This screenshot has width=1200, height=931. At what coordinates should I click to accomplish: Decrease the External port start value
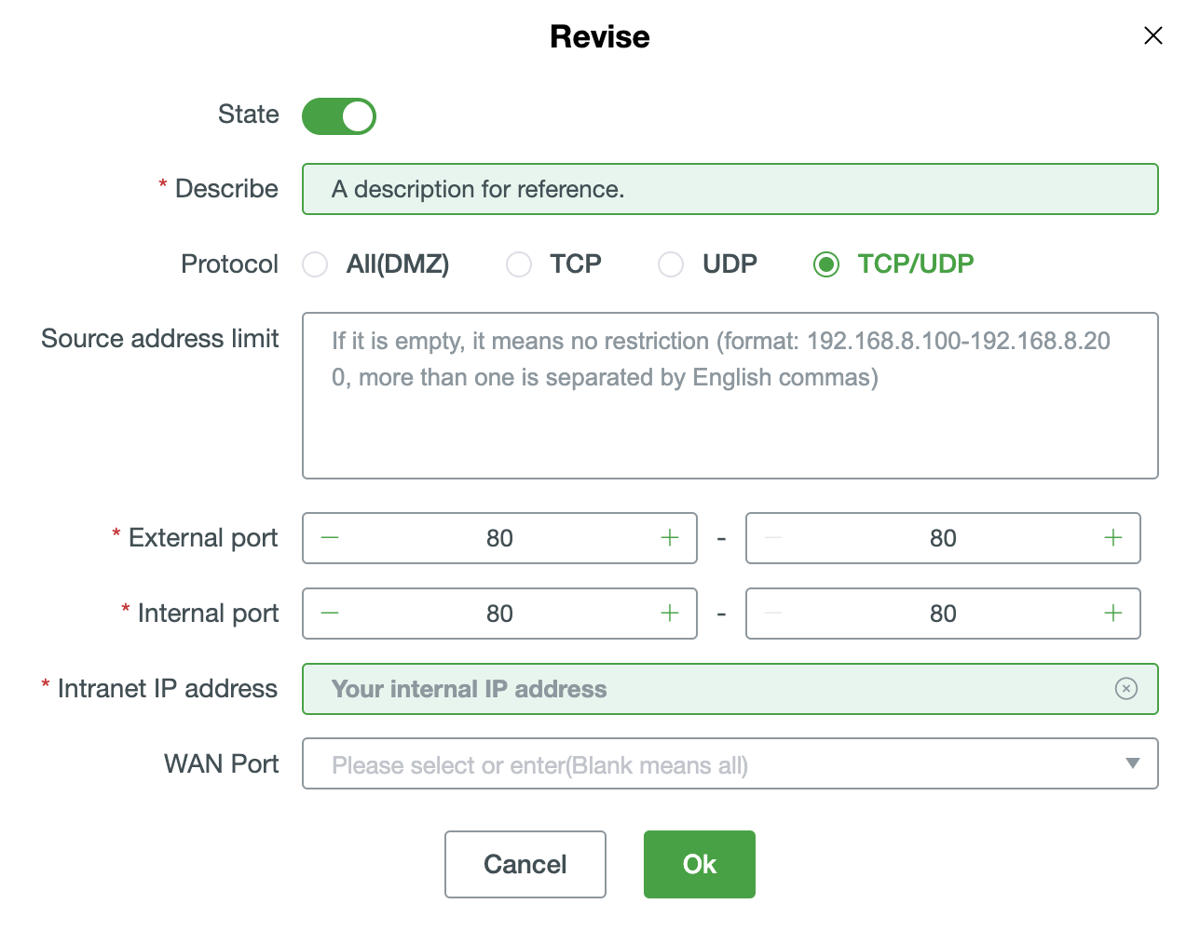[330, 538]
